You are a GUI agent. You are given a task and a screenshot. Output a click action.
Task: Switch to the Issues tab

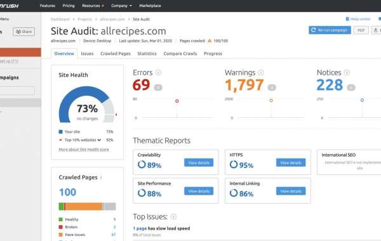[87, 54]
